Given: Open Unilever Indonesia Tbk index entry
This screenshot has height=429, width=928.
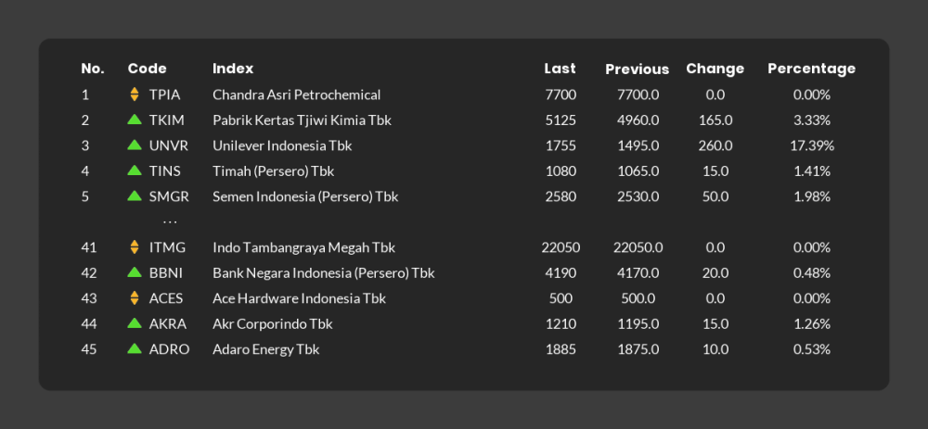Looking at the screenshot, I should 282,145.
